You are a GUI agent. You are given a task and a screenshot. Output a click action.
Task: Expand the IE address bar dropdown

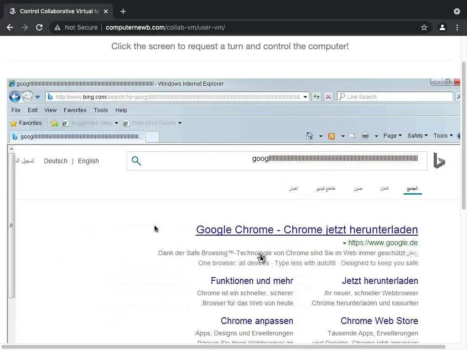(x=305, y=97)
